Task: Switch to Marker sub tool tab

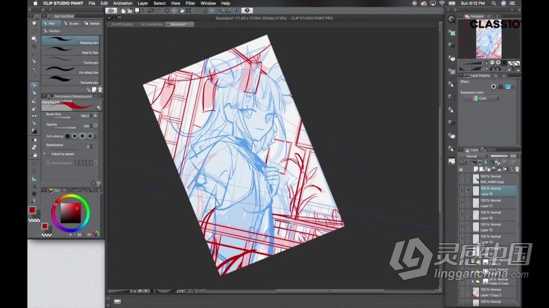Action: (92, 24)
